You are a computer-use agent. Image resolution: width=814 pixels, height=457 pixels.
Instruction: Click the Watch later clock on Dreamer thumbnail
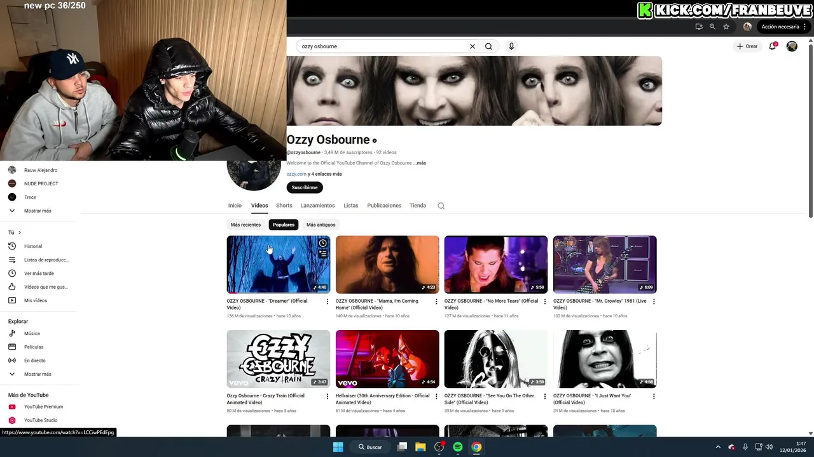(323, 243)
